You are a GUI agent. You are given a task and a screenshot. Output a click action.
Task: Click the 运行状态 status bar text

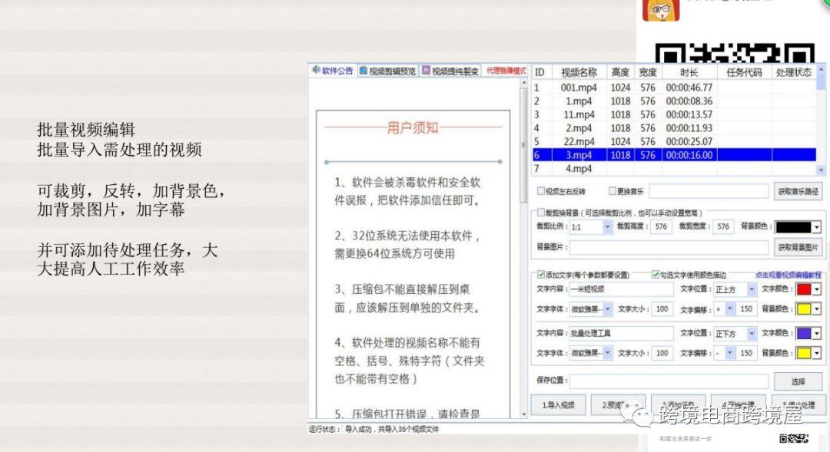coord(374,429)
